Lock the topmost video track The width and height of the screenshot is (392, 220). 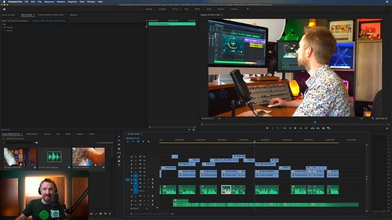point(132,157)
